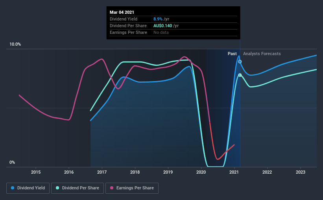Viewport: 323px width, 200px height.
Task: Click the 2021 x-axis label
Action: pos(234,172)
